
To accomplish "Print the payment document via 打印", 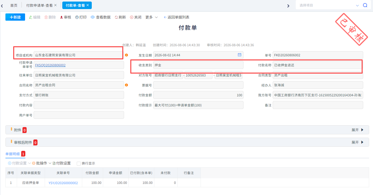I will pos(81,17).
